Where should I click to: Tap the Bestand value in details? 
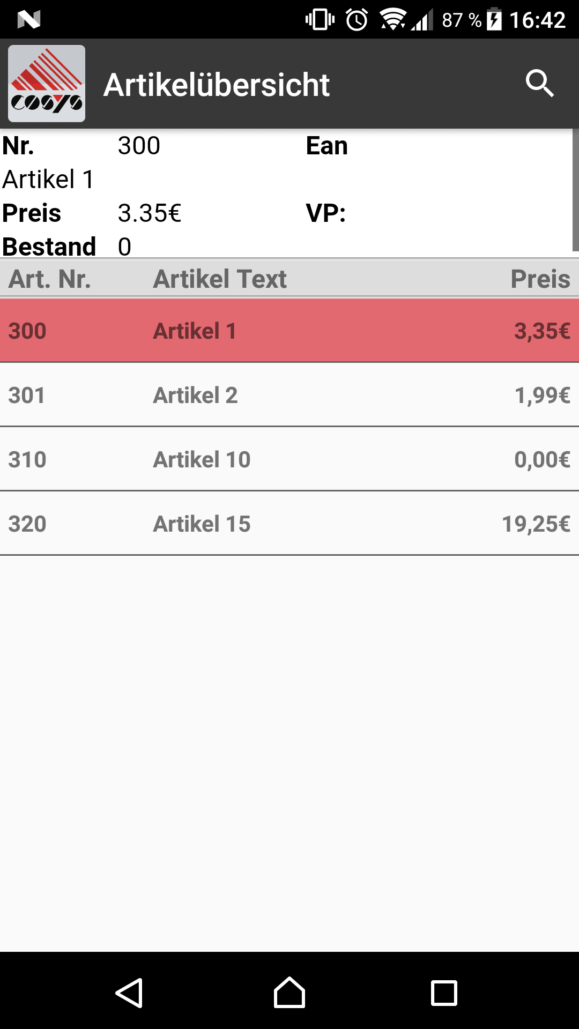pos(124,247)
